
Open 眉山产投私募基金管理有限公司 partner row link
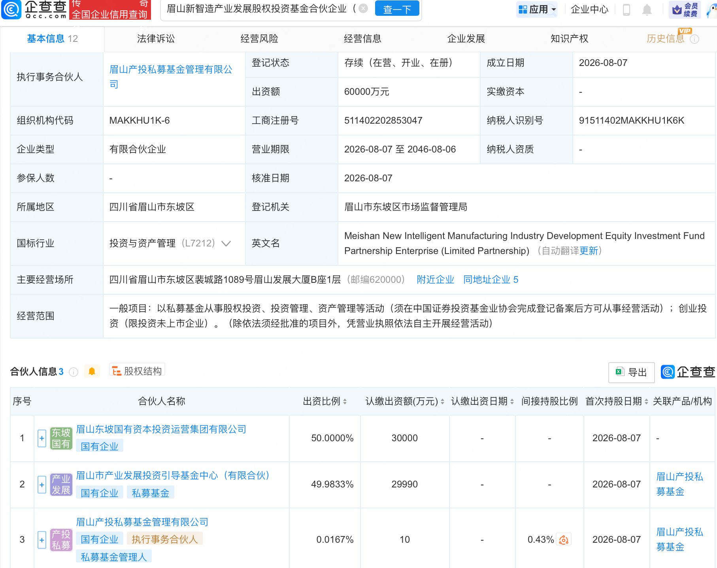pos(142,522)
